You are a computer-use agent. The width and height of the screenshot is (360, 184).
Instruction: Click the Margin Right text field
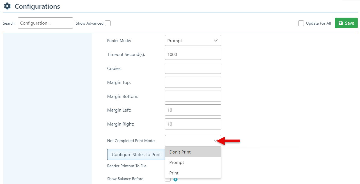coord(193,124)
